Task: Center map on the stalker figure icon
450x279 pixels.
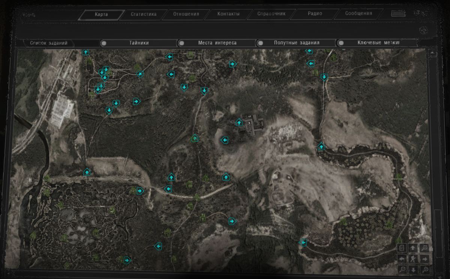Action: [x=413, y=259]
